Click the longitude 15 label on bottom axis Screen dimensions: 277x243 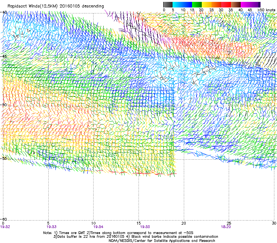pyautogui.click(x=138, y=223)
